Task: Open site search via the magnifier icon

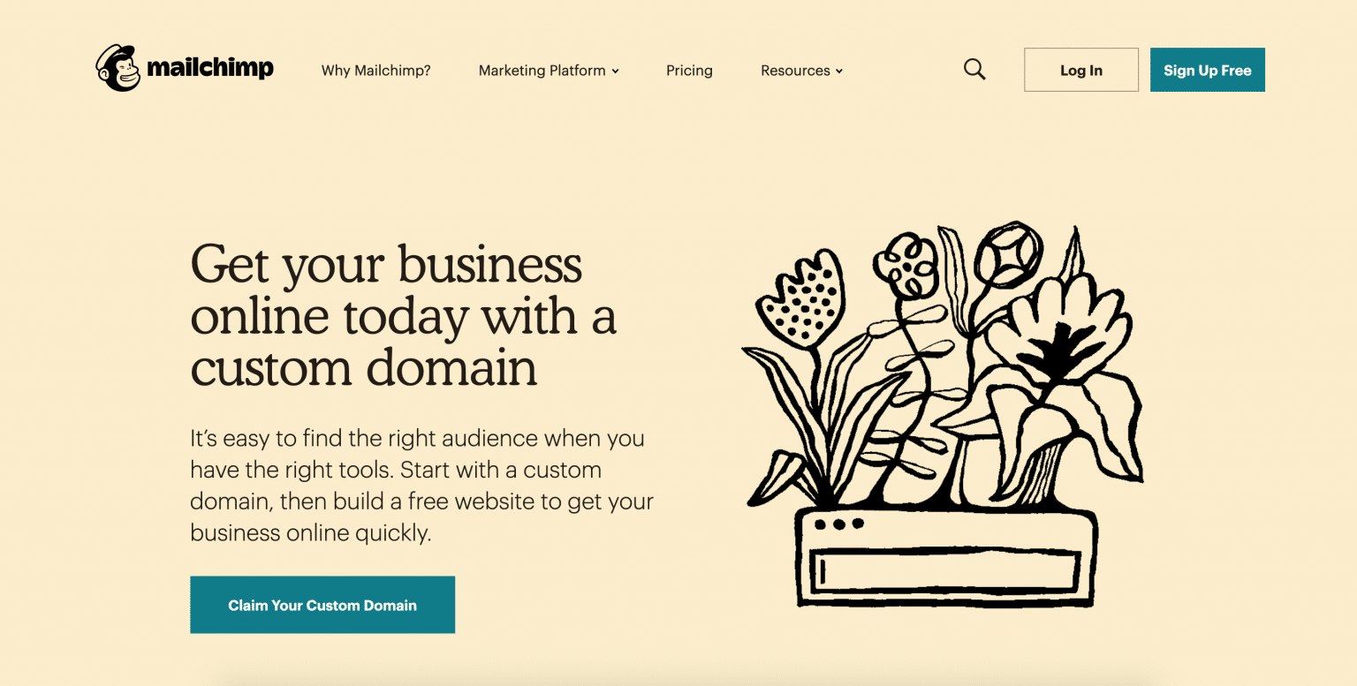Action: point(974,68)
